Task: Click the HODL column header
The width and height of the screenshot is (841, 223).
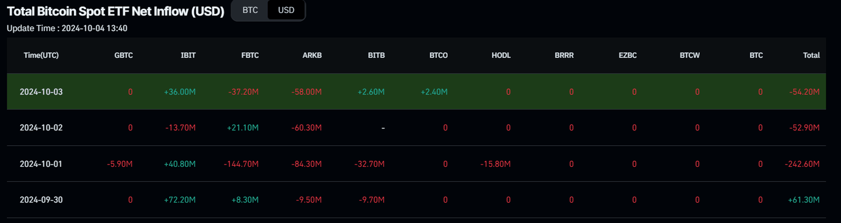Action: point(501,55)
